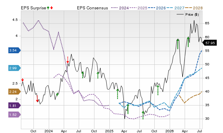Click the green surprise arrow after Oct 2024
The height and width of the screenshot is (133, 223).
coord(98,75)
